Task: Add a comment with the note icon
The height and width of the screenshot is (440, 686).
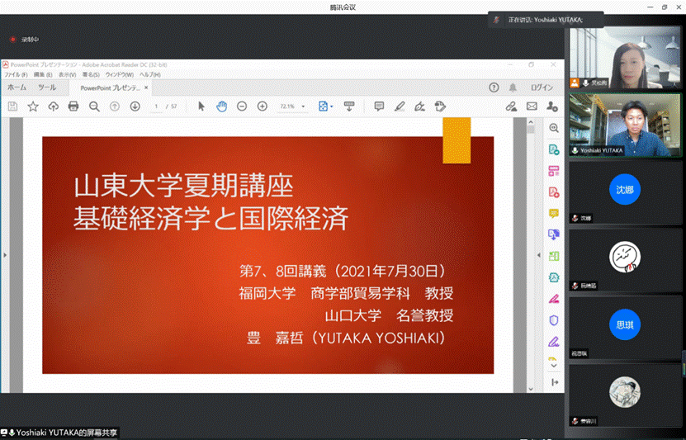Action: pyautogui.click(x=379, y=106)
